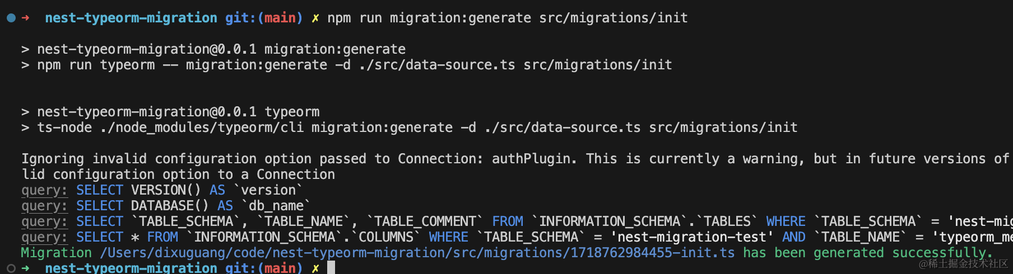Click the yellow ✗ marker on last line
Viewport: 1013px width, 274px height.
click(315, 268)
